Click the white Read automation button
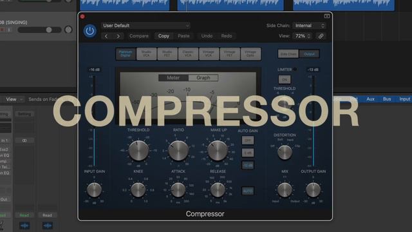Image resolution: width=412 pixels, height=232 pixels. [x=47, y=215]
